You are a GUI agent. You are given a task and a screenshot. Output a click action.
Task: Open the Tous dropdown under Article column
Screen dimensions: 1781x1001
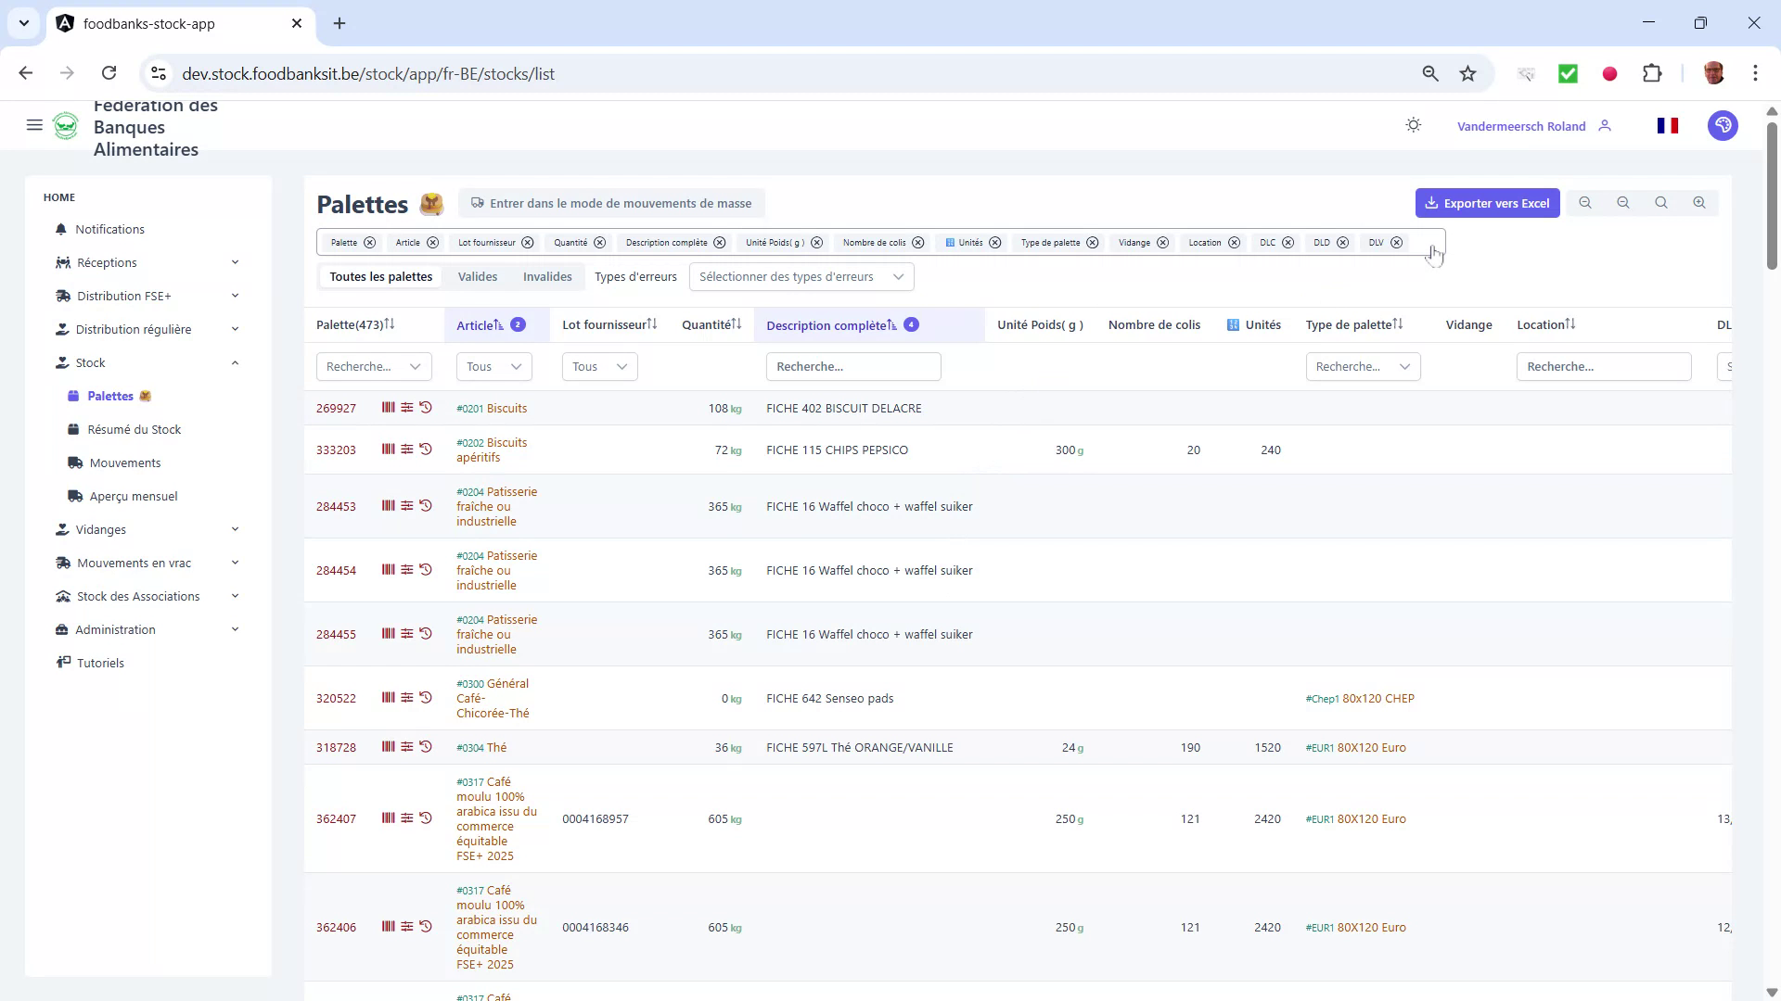493,366
